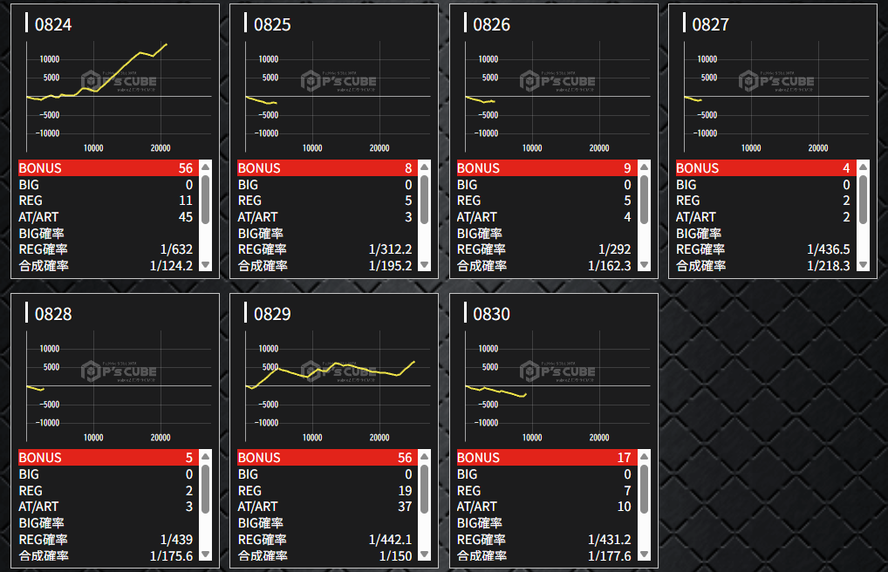Image resolution: width=888 pixels, height=572 pixels.
Task: Click 合成確率 value 1/218.3 on machine 0827
Action: (829, 266)
